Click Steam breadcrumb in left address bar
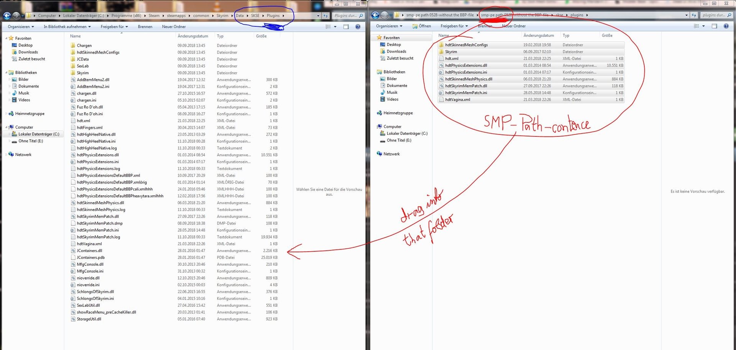 [x=154, y=16]
